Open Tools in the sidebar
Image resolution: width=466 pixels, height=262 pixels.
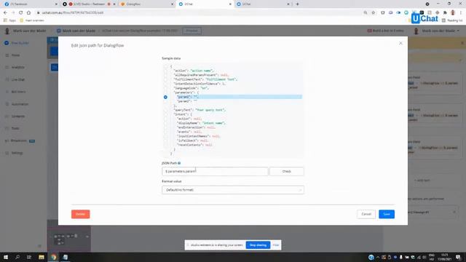pyautogui.click(x=12, y=128)
